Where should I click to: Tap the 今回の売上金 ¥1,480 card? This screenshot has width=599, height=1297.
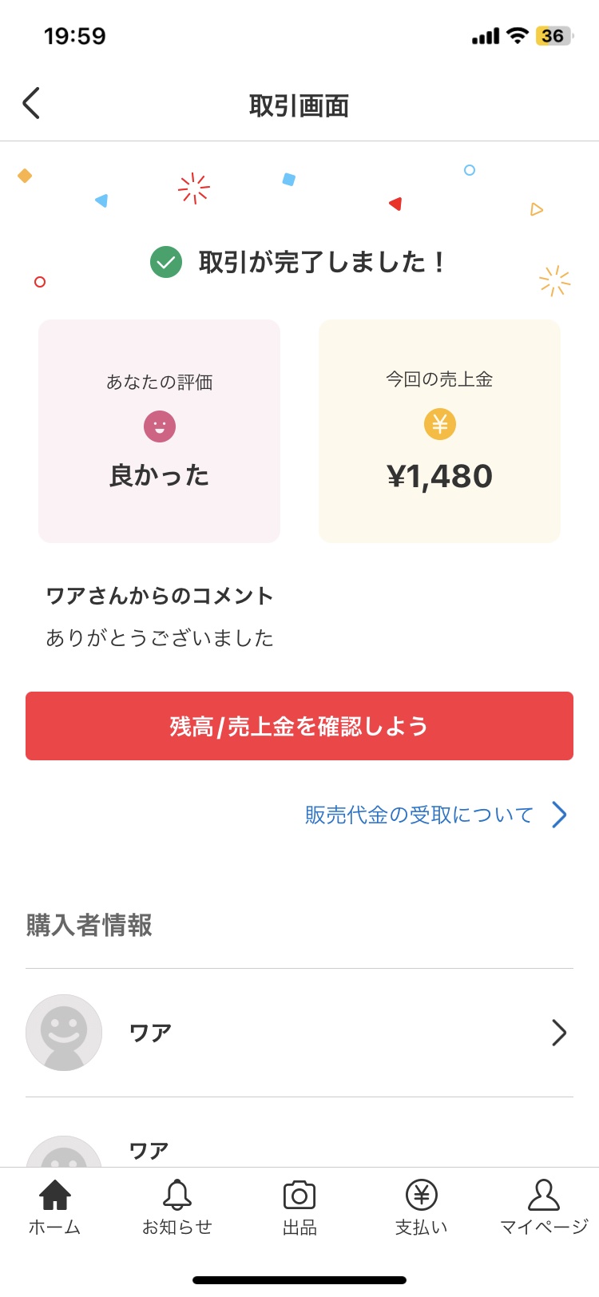coord(440,431)
